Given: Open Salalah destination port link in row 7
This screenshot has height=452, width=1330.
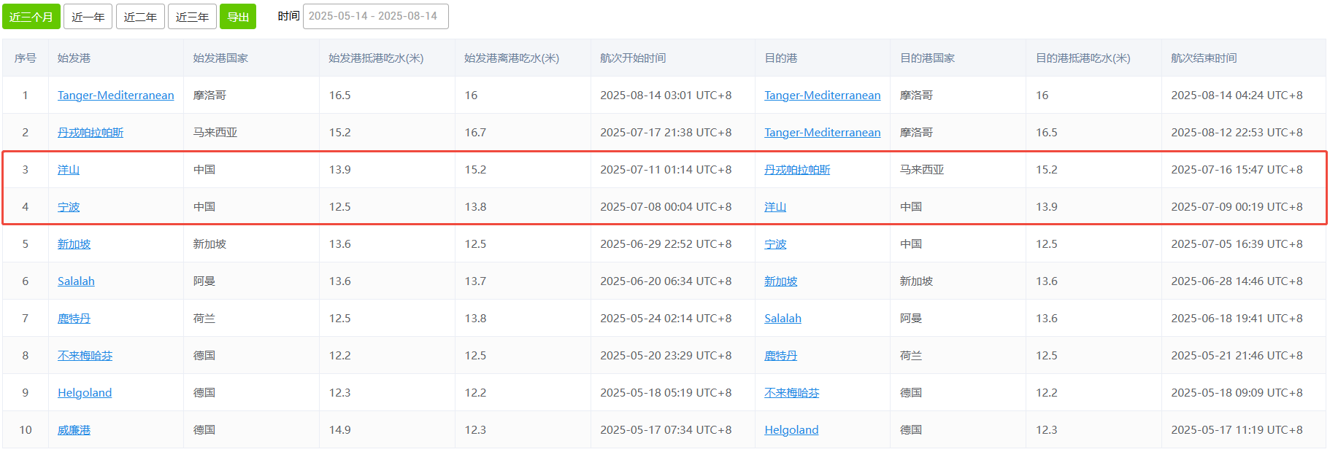Looking at the screenshot, I should [x=783, y=319].
